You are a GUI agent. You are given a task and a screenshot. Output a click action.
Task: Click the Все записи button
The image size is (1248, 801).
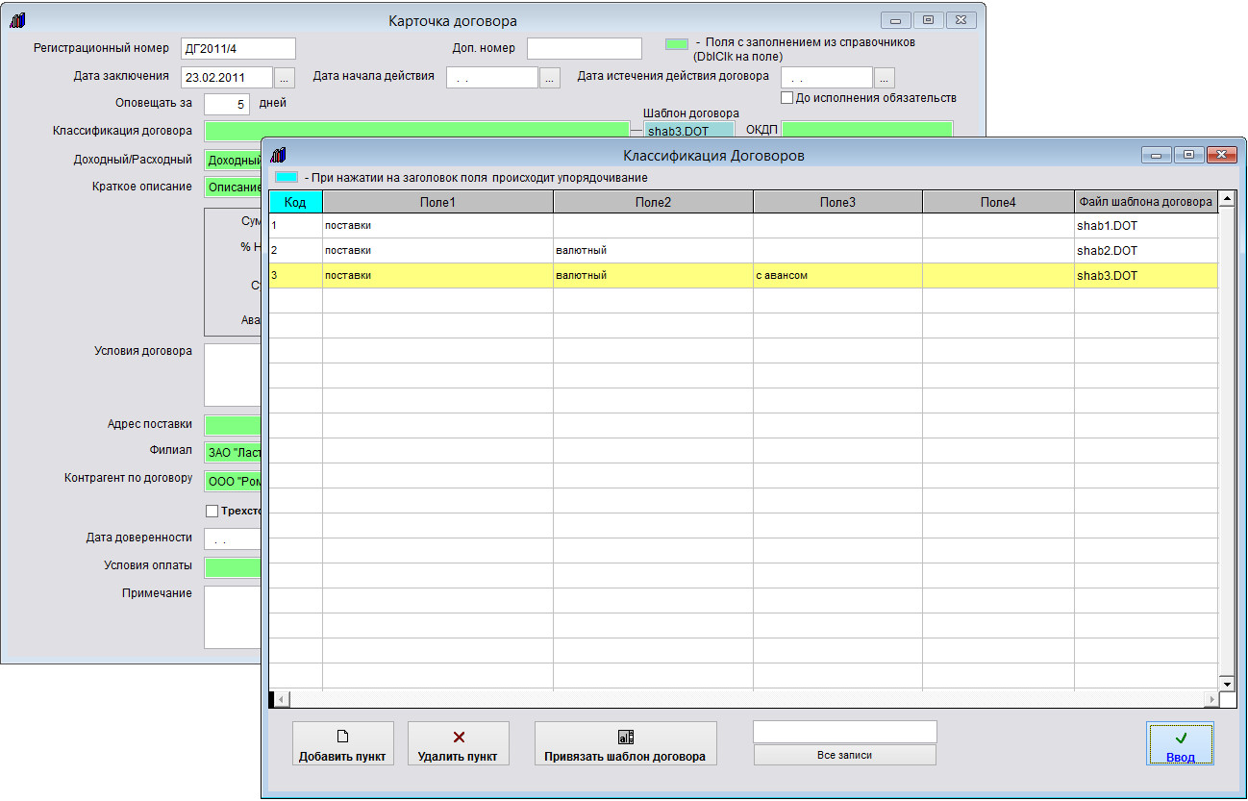point(844,756)
